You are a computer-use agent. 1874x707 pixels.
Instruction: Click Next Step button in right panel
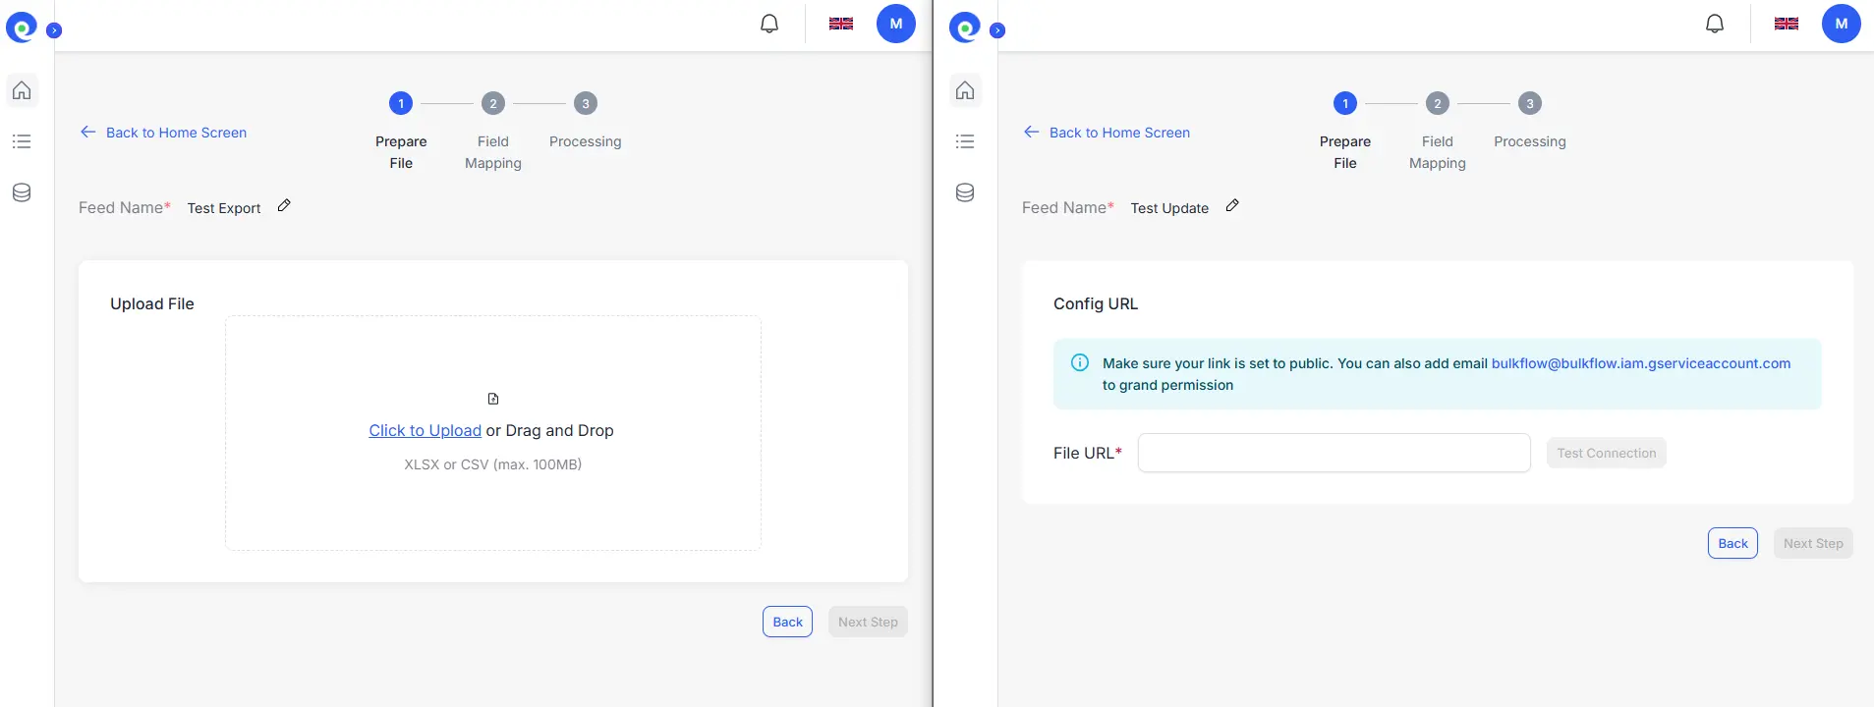point(1814,543)
